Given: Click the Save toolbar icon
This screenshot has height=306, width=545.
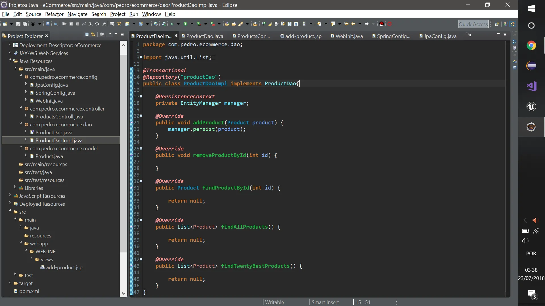Looking at the screenshot, I should 18,24.
